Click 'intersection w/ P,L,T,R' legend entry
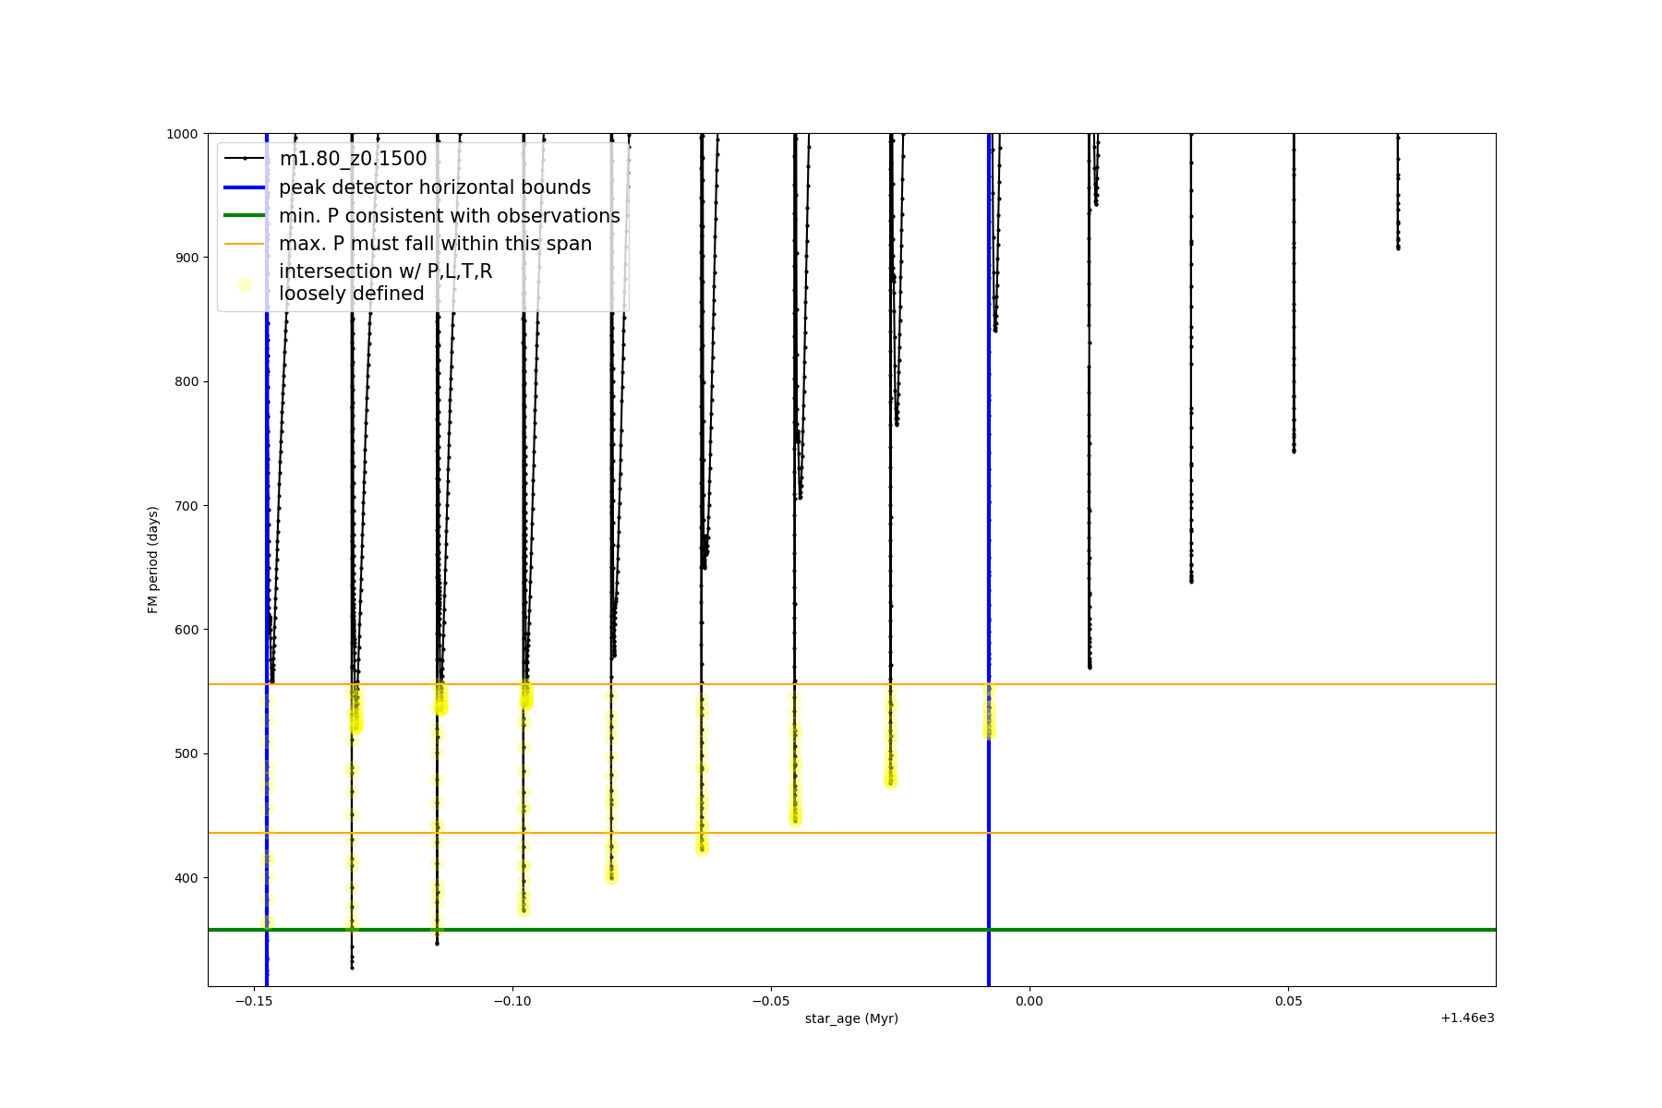The width and height of the screenshot is (1662, 1108). tap(385, 271)
